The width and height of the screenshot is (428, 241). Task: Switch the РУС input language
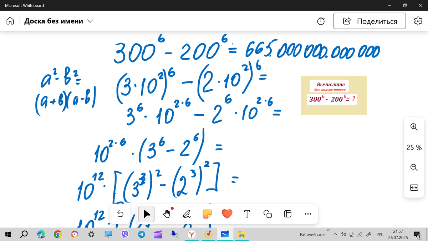point(380,235)
